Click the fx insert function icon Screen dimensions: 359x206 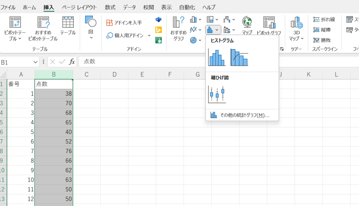(72, 62)
